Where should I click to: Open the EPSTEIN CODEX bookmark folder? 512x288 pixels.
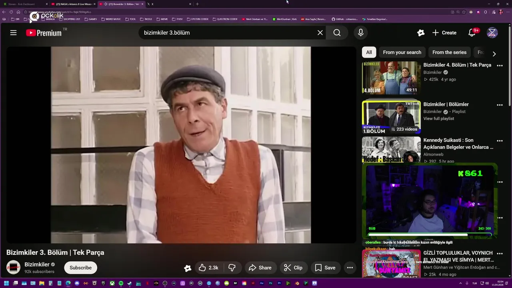[198, 19]
